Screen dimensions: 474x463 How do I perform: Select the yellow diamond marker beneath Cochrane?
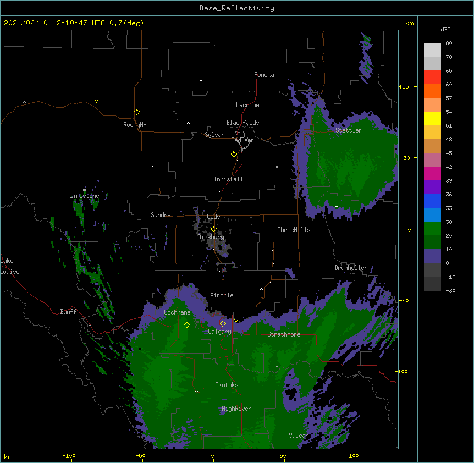(187, 324)
